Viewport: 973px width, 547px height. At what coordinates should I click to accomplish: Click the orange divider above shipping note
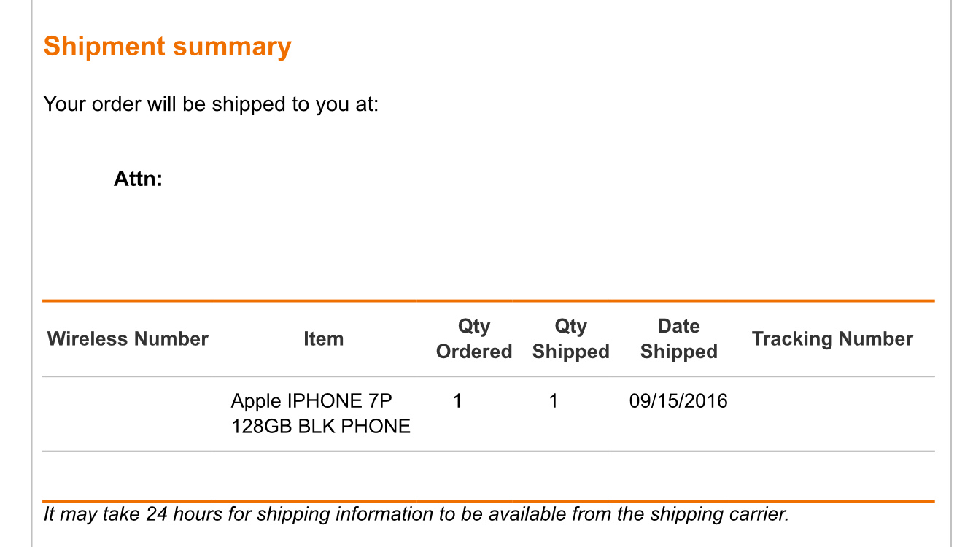[488, 501]
